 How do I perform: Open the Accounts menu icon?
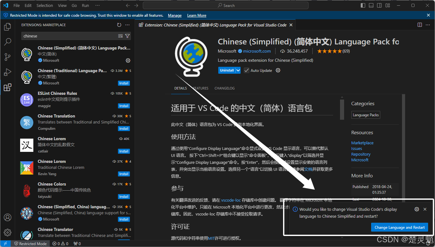coord(8,217)
